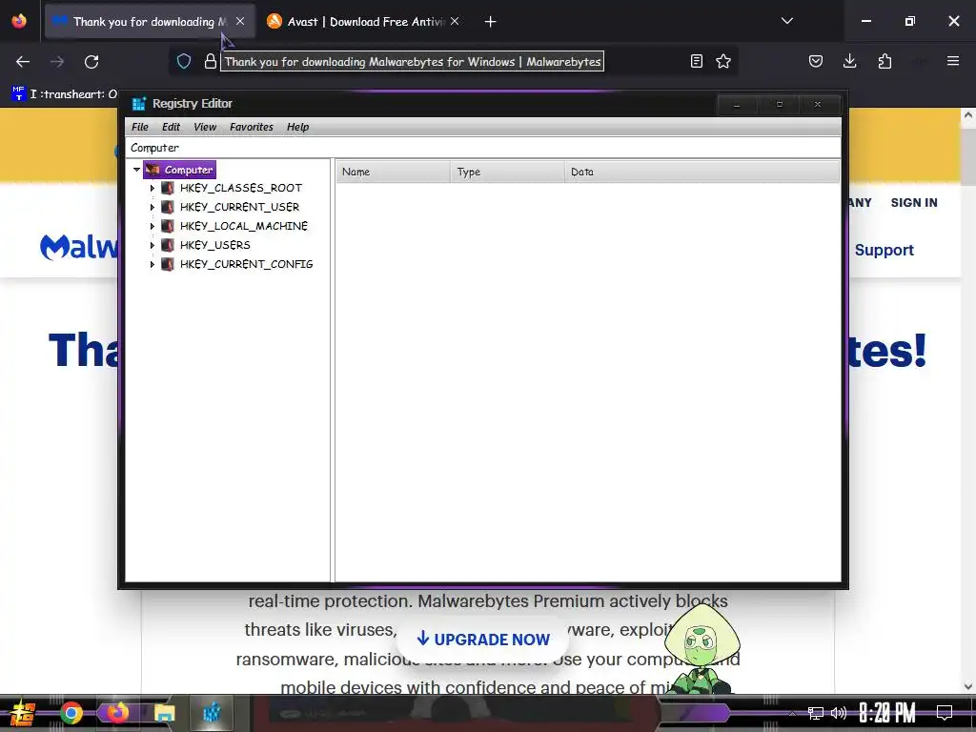Open the Edit menu in Registry Editor
The width and height of the screenshot is (976, 732).
coord(171,127)
